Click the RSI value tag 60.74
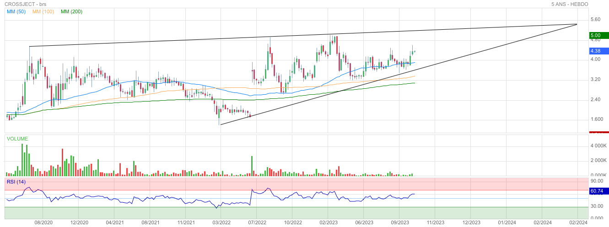The width and height of the screenshot is (609, 227). [x=598, y=191]
